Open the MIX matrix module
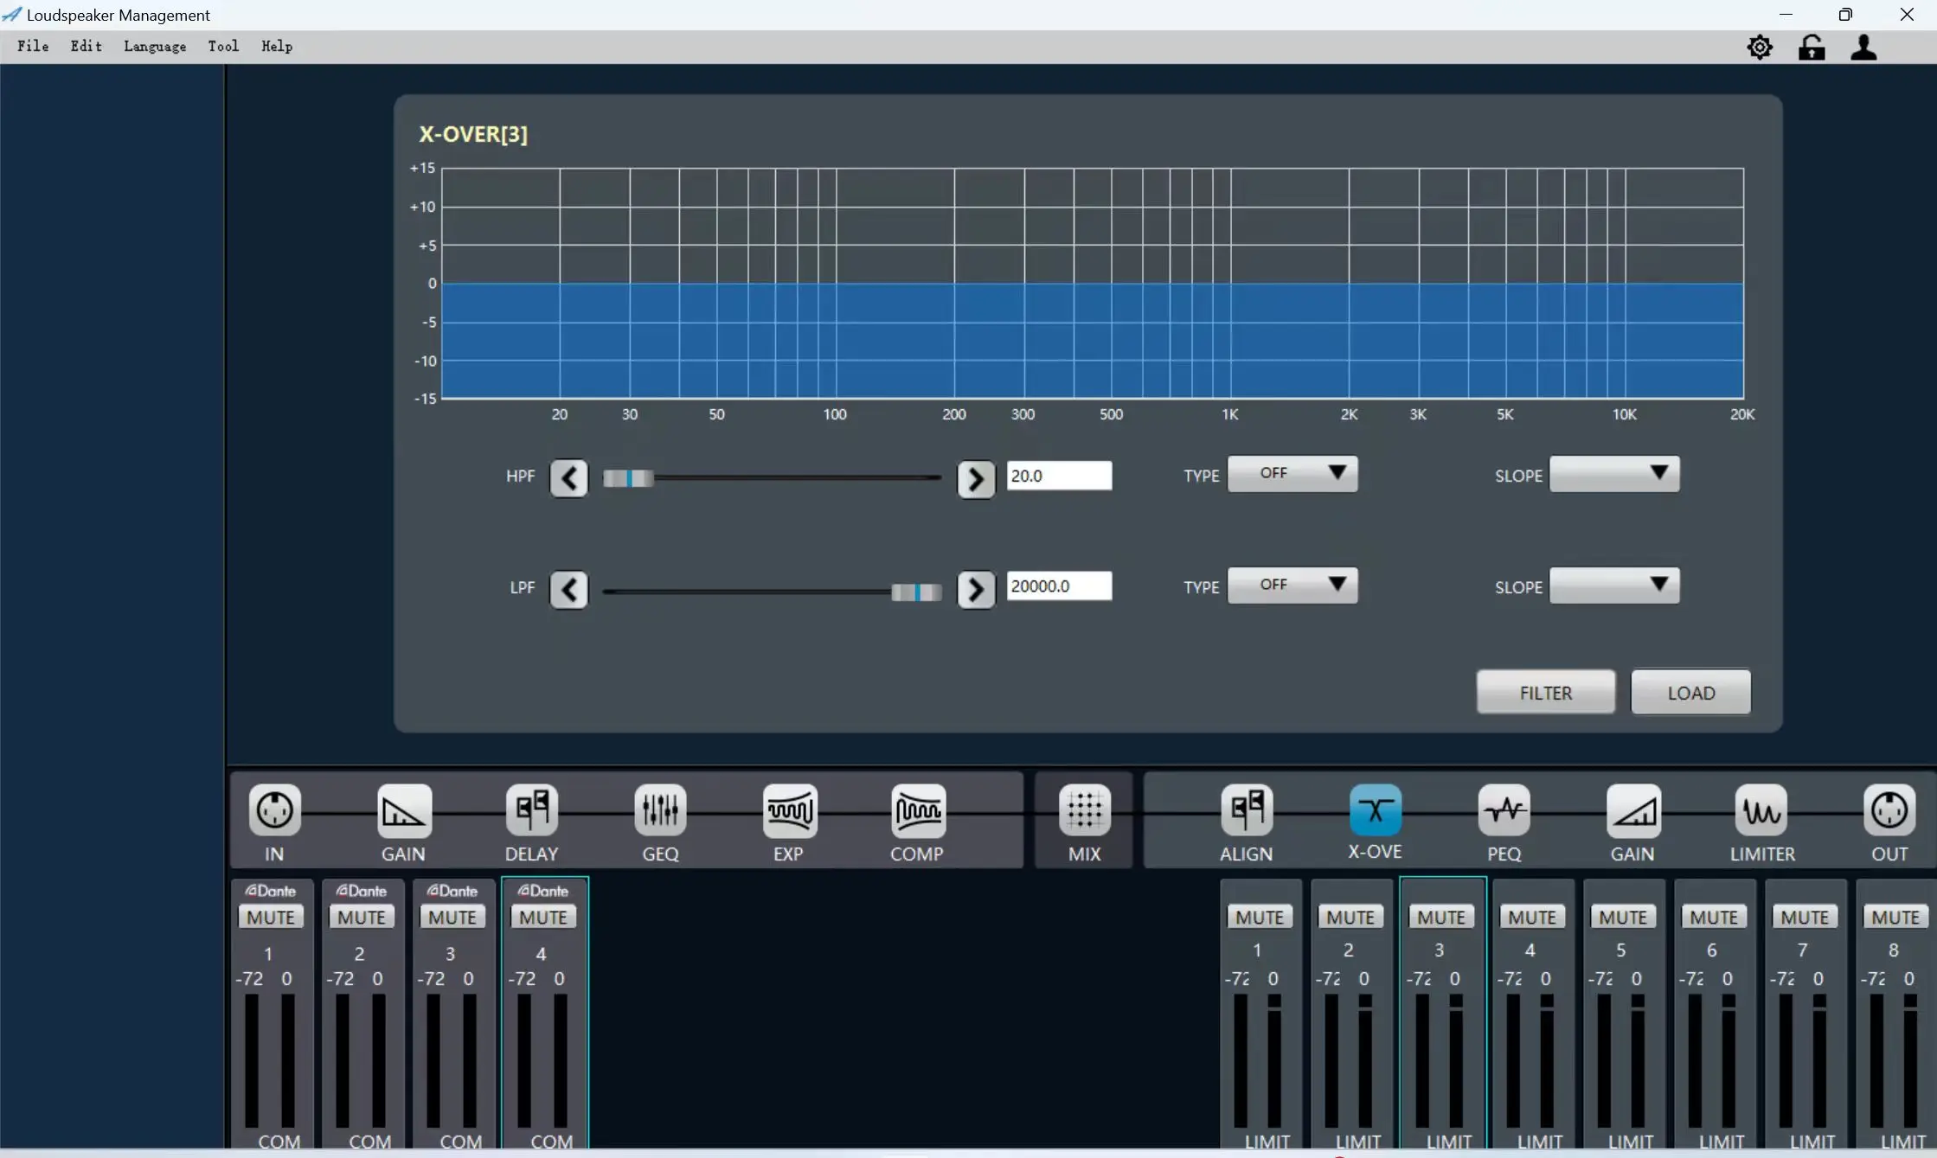Screen dimensions: 1937x1158 point(1084,810)
